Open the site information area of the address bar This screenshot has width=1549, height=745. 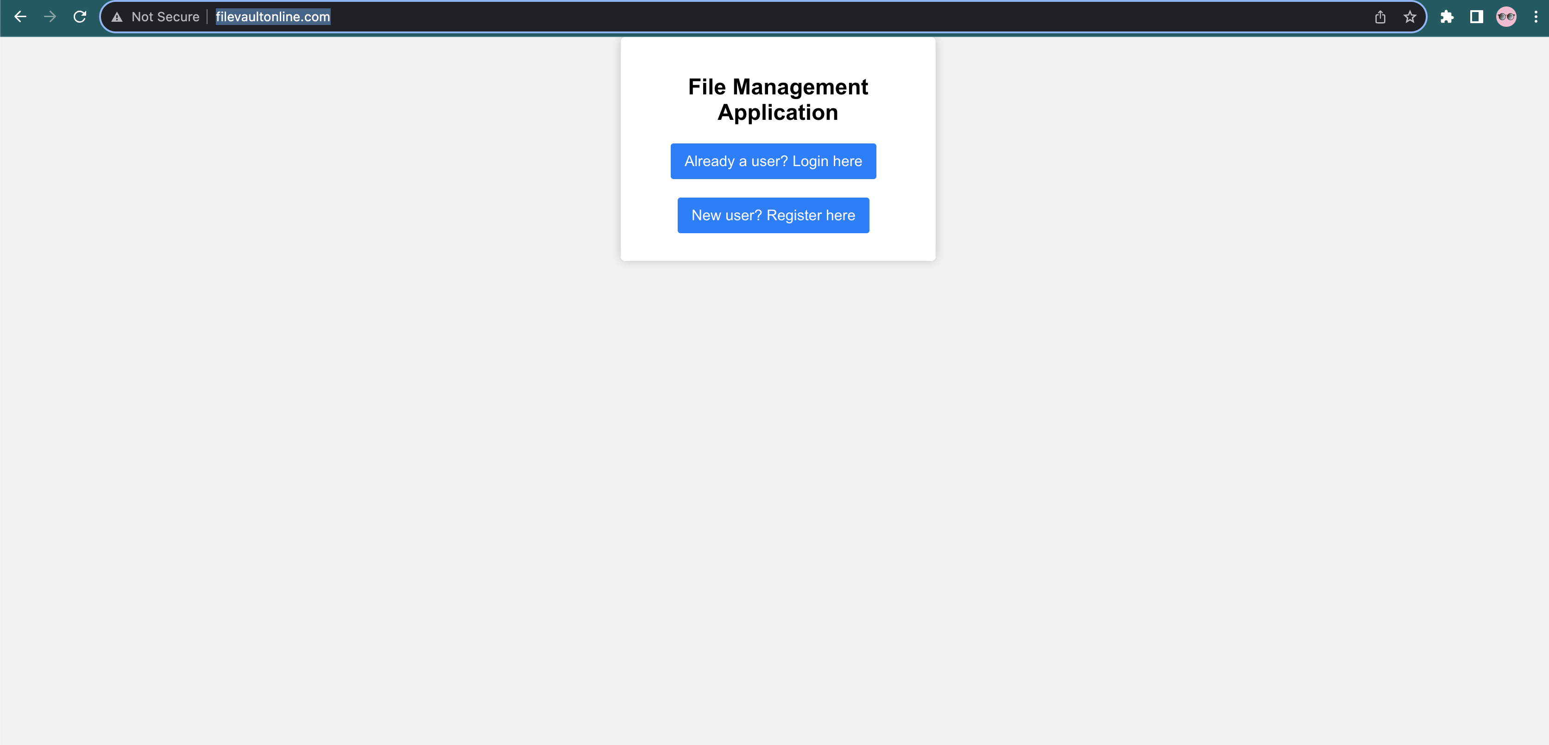(116, 17)
